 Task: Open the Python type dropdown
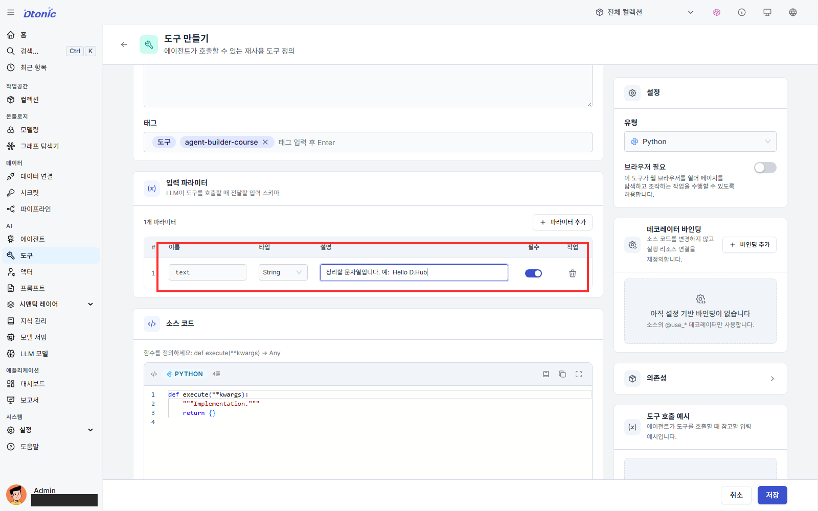coord(700,142)
